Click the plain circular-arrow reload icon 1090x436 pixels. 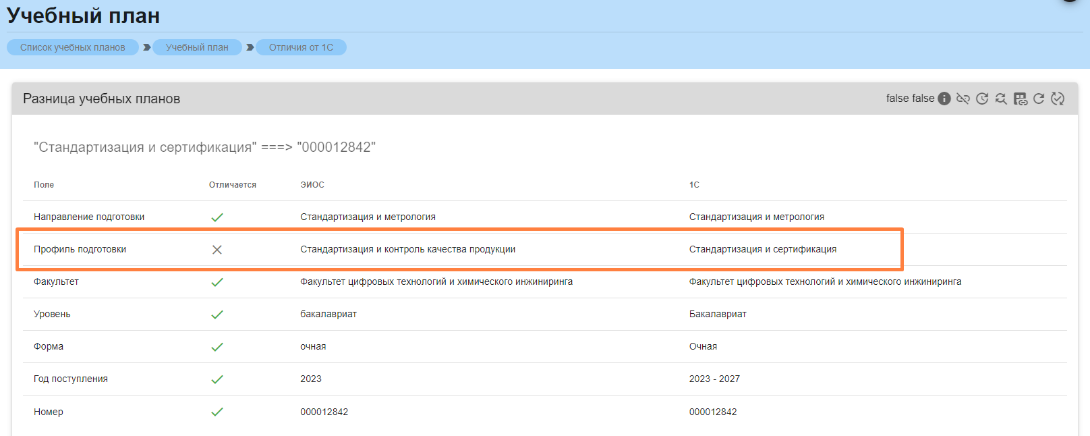coord(1039,99)
